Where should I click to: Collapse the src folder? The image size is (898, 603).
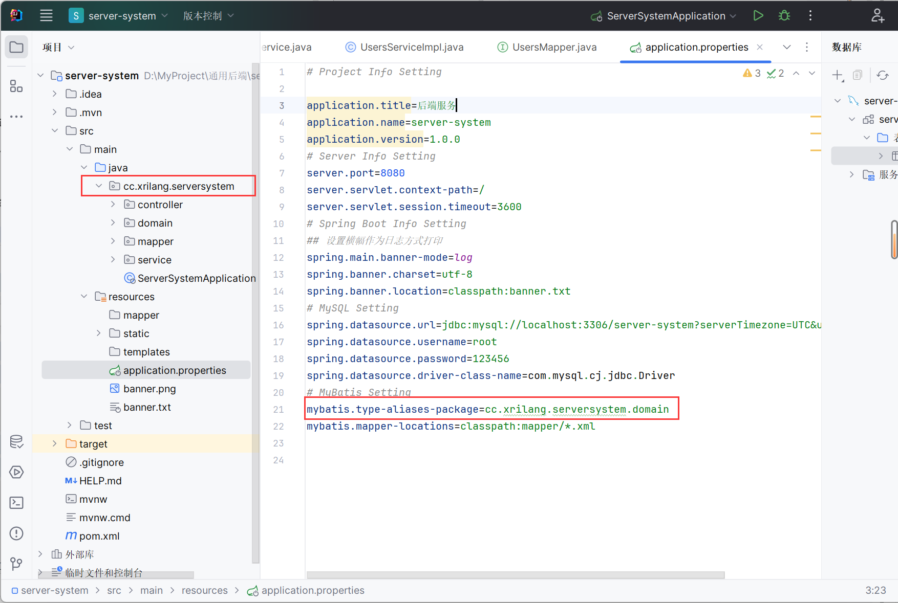point(54,130)
